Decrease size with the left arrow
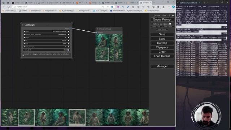231x130 pixels. pos(24,44)
